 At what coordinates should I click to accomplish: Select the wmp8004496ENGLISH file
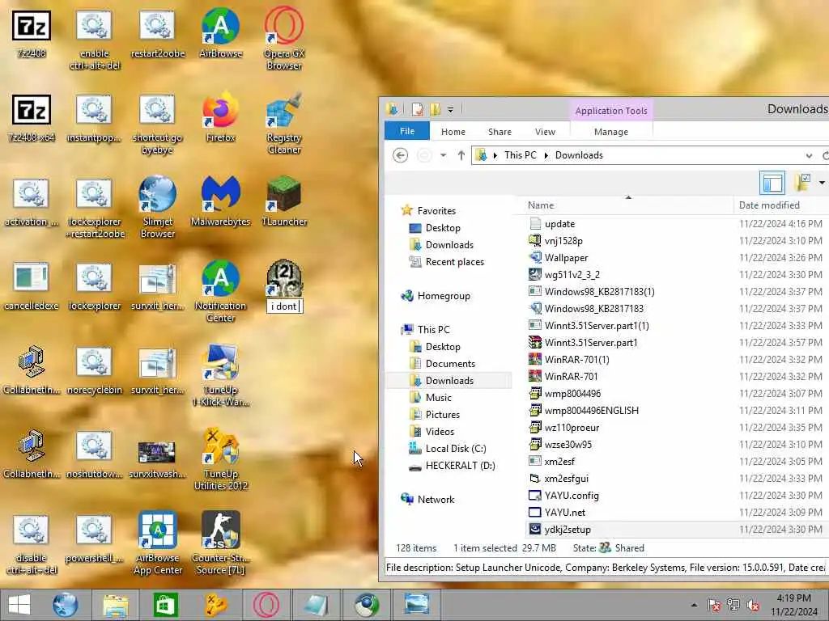click(592, 410)
